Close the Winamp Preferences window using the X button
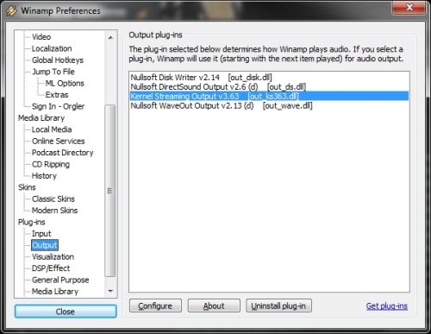 (x=409, y=8)
